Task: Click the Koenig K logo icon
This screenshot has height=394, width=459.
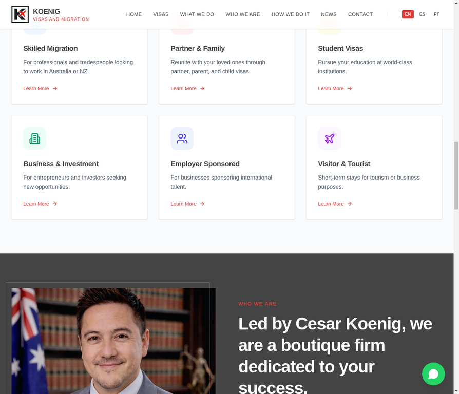Action: [x=20, y=14]
